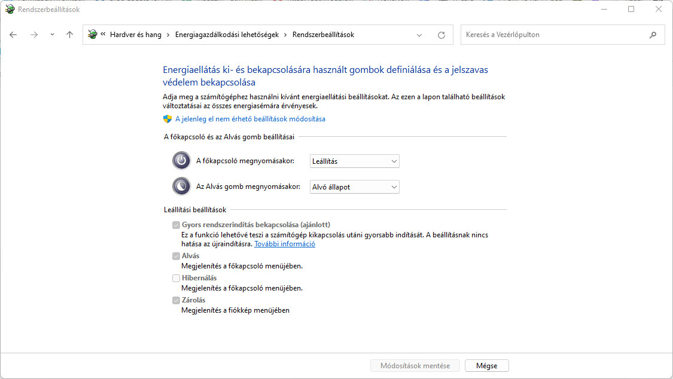Click the power button icon
673x379 pixels.
tap(181, 161)
